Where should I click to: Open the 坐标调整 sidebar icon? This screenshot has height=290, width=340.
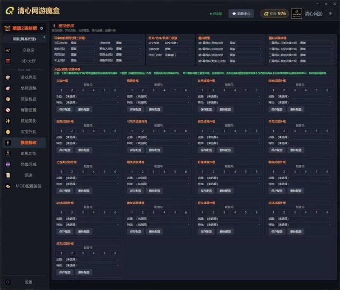(x=8, y=89)
